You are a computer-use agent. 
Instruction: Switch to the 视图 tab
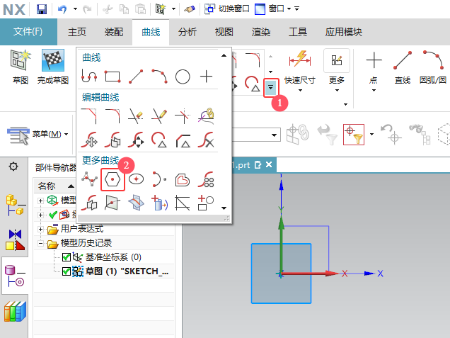pos(224,32)
